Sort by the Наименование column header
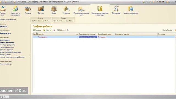This screenshot has height=99, width=176. [x=56, y=34]
